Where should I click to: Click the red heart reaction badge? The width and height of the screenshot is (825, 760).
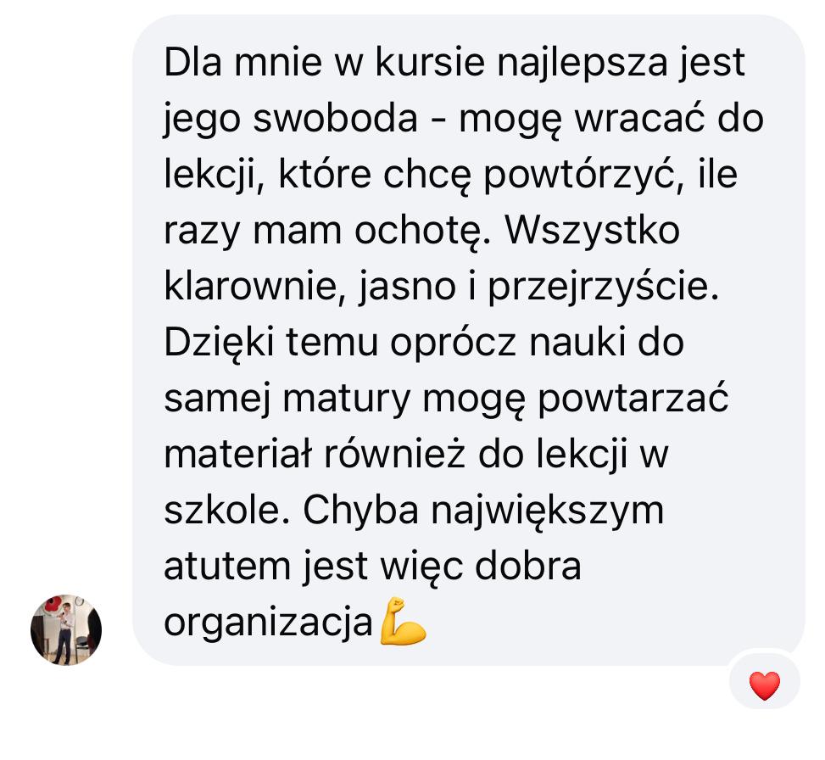(765, 685)
